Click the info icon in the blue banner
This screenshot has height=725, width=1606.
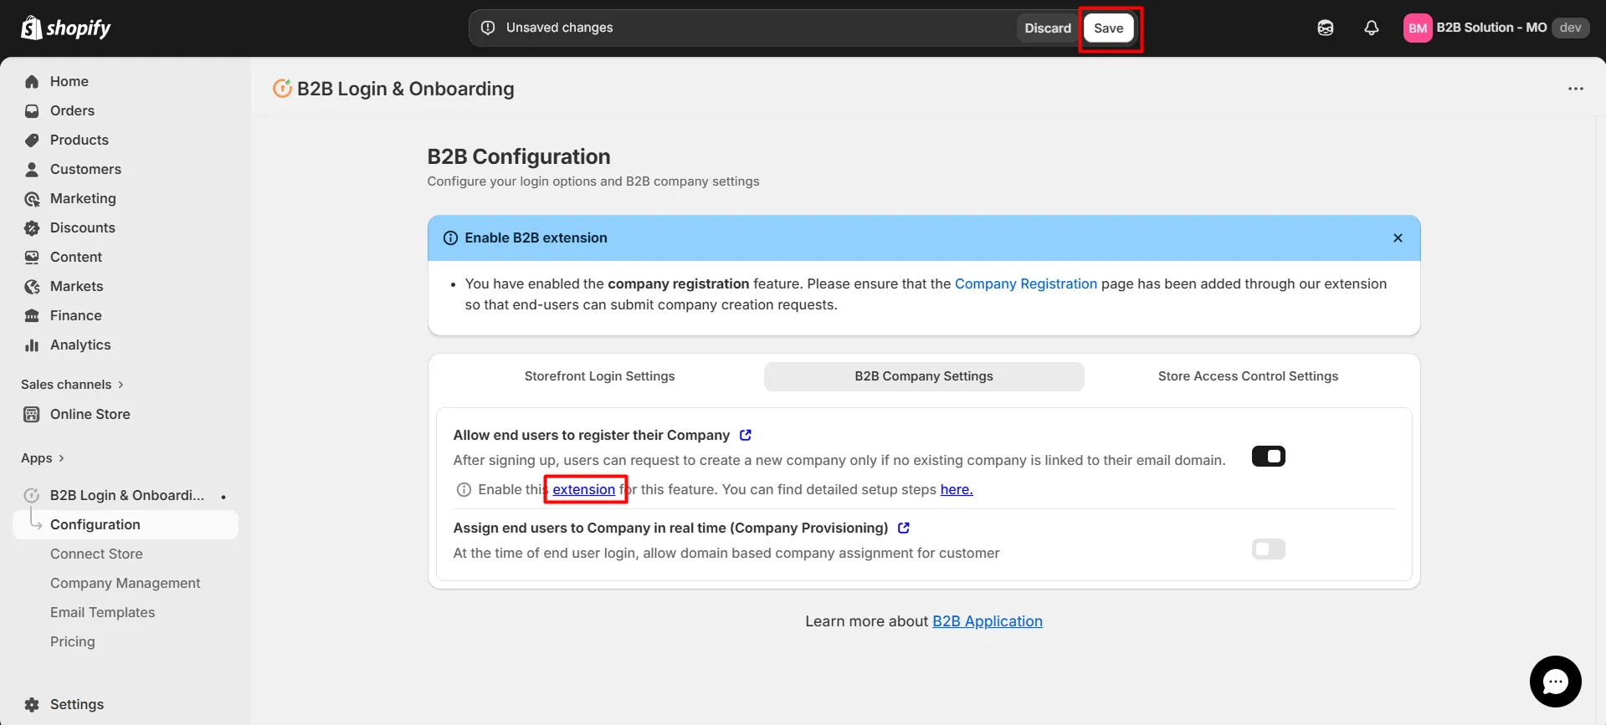(x=450, y=237)
